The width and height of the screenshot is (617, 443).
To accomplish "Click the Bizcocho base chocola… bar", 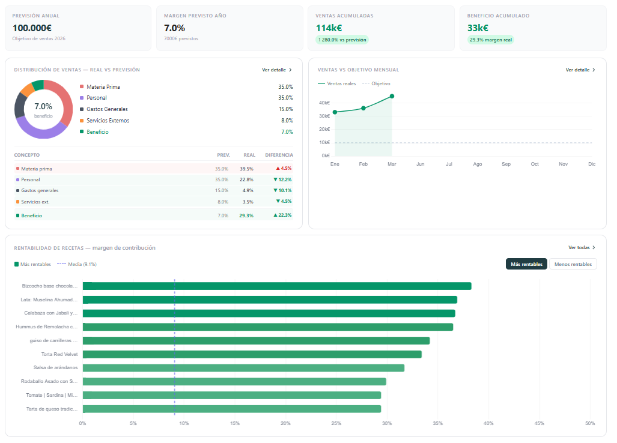I will pos(277,286).
